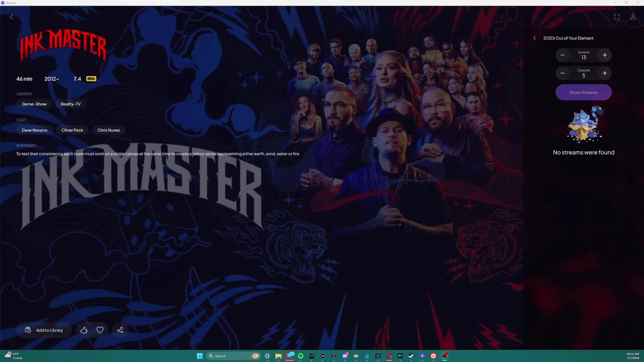Open the user profile icon
644x362 pixels.
633,17
